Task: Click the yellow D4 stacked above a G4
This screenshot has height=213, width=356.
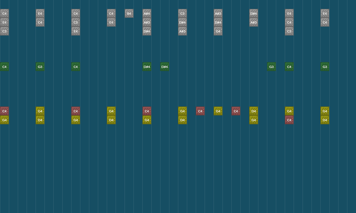Action: tap(254, 111)
